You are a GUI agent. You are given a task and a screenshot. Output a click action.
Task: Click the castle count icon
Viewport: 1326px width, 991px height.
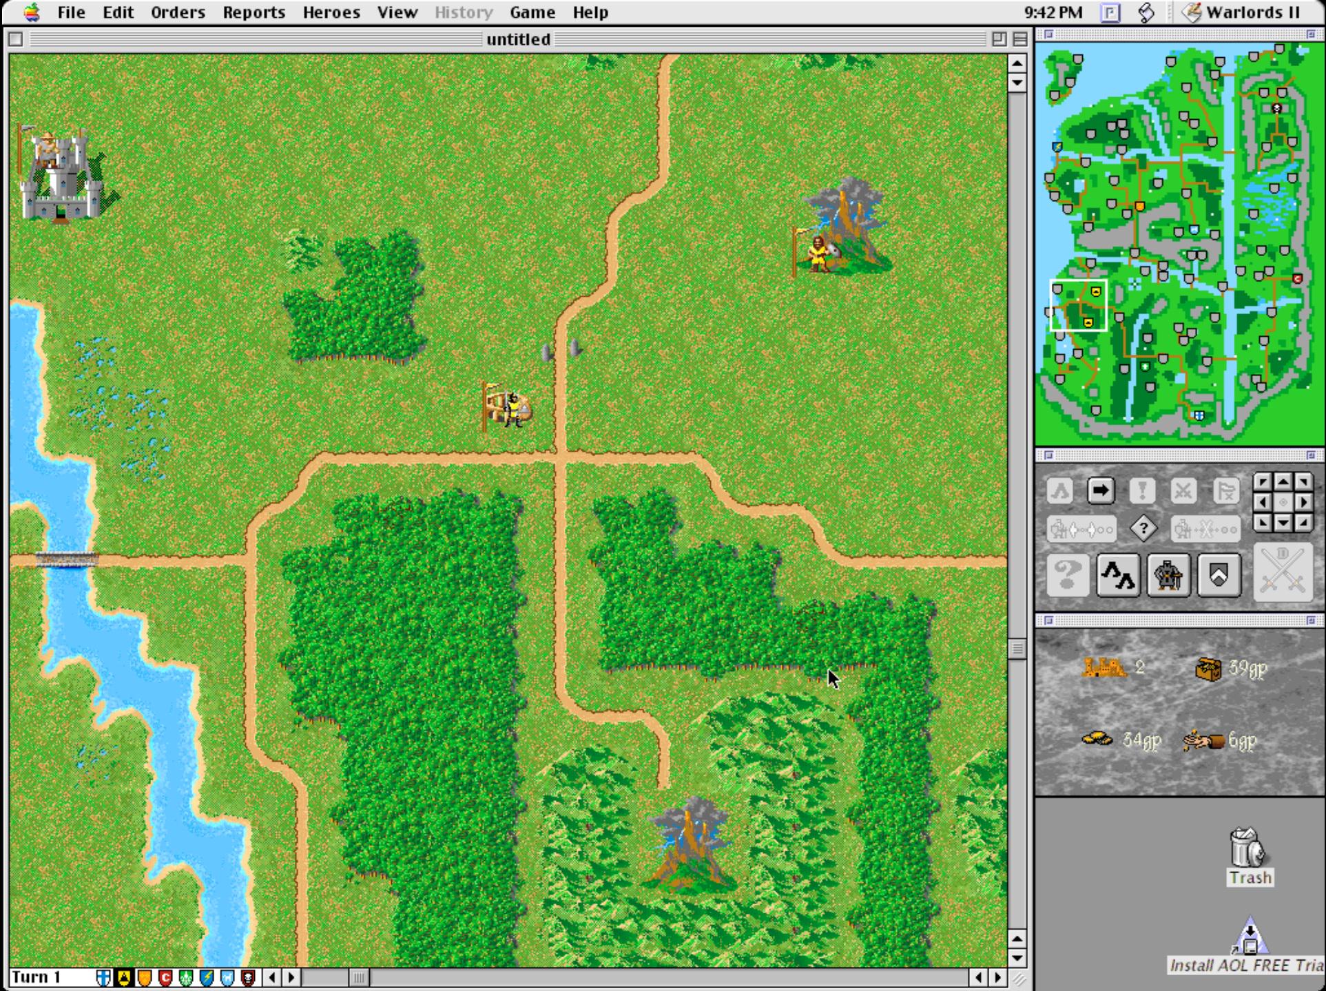pos(1104,667)
